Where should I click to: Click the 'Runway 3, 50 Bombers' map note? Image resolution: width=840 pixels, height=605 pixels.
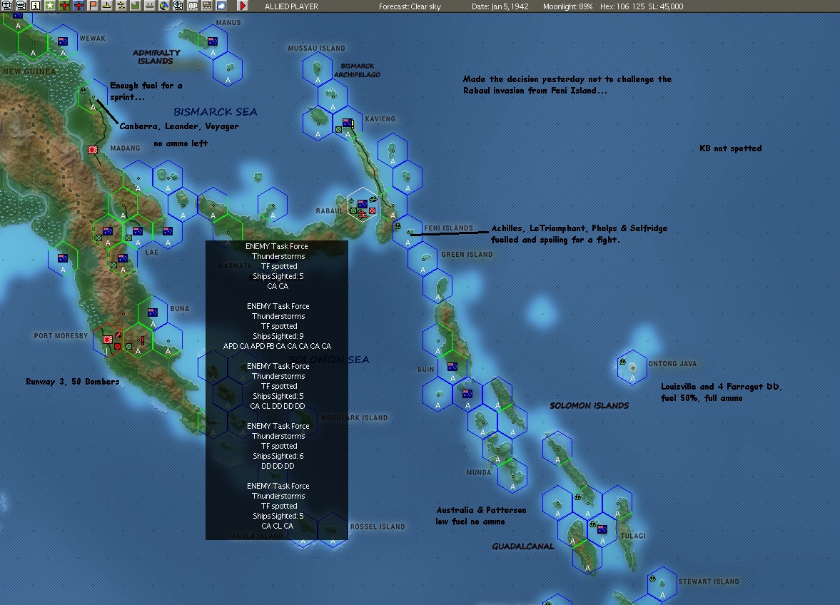[x=72, y=382]
